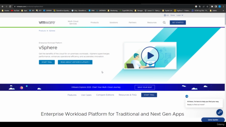Expand the bookmarks overflow chevron

(223, 11)
